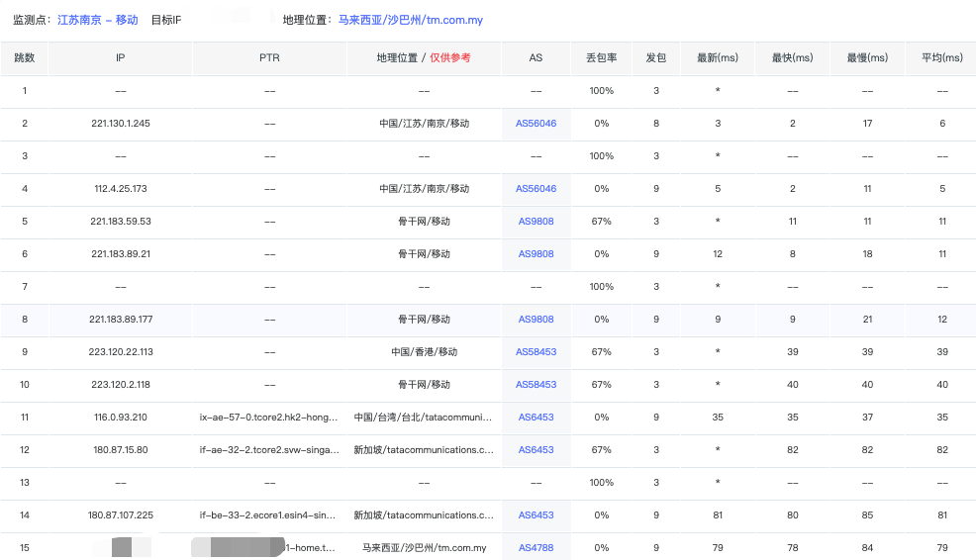Select the 最慢(ms) column header
The height and width of the screenshot is (560, 976).
(x=867, y=57)
